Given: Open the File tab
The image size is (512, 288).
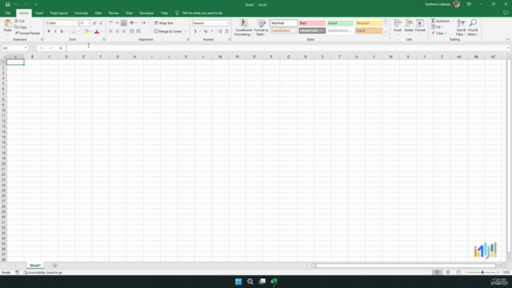Looking at the screenshot, I should [x=7, y=13].
